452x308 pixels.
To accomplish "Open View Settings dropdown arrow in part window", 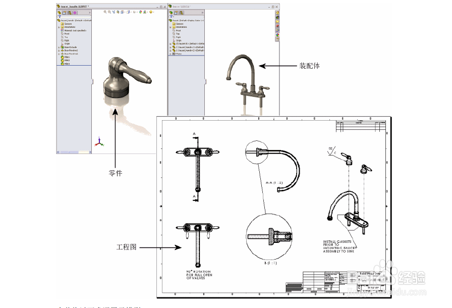I will [154, 12].
